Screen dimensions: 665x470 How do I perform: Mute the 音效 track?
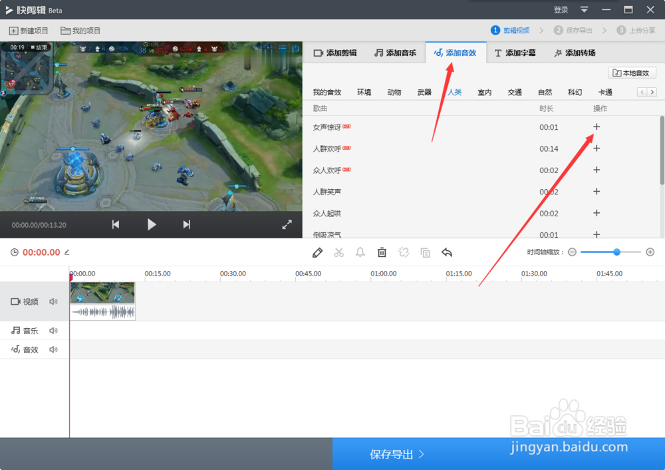[53, 350]
